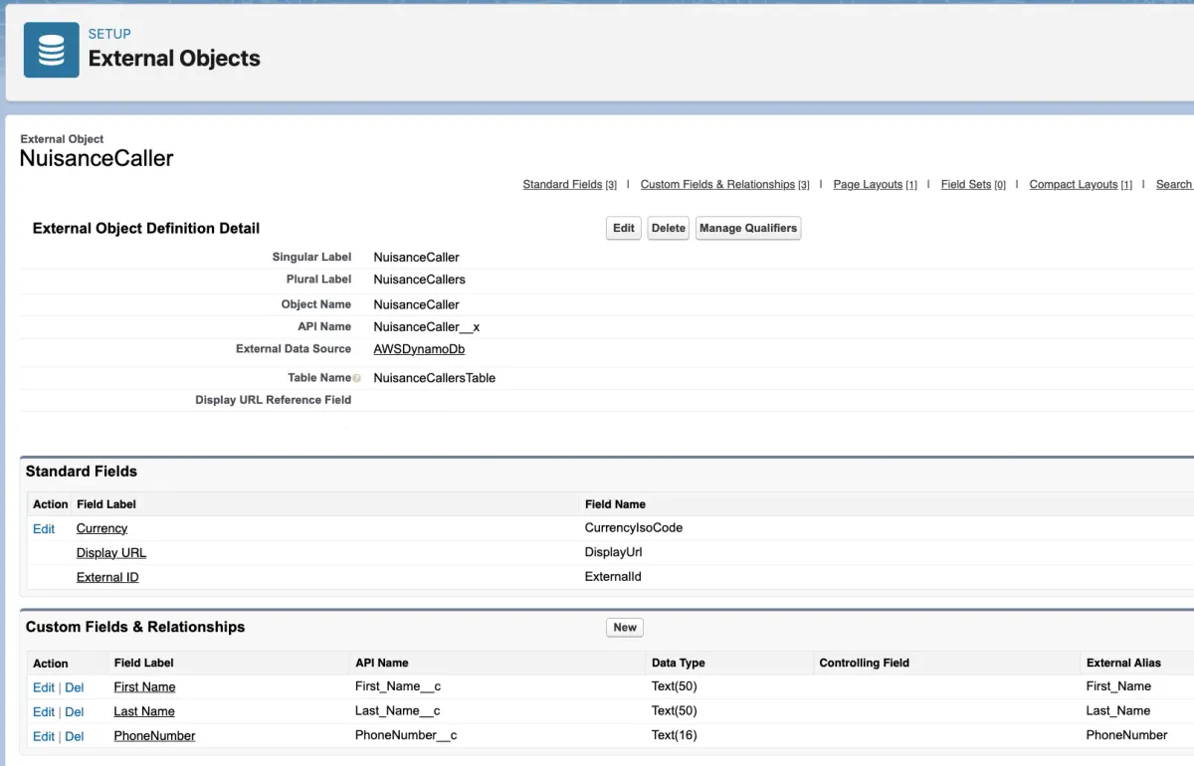Click the PhoneNumber__c API name cell
Image resolution: width=1194 pixels, height=766 pixels.
(x=406, y=735)
